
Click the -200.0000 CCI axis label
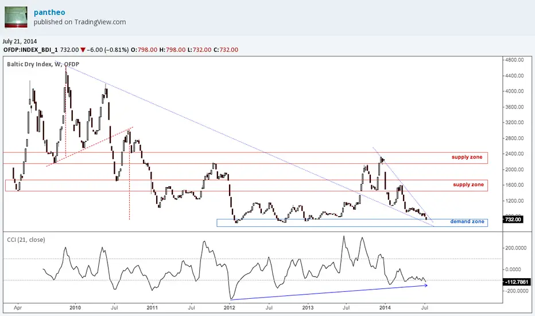515,291
